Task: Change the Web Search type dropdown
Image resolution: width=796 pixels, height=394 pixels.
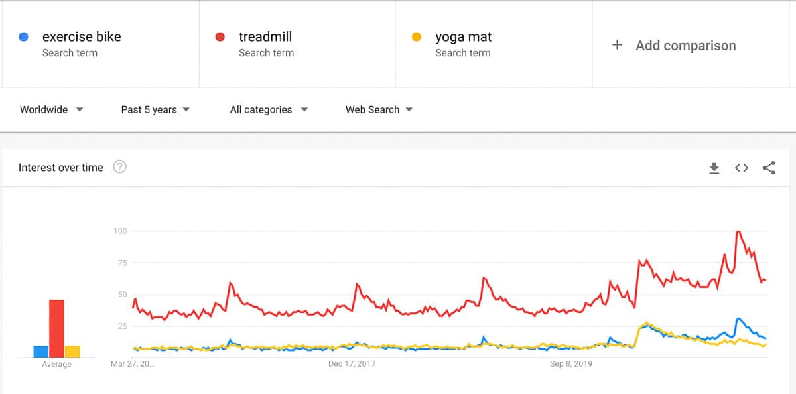Action: click(379, 110)
